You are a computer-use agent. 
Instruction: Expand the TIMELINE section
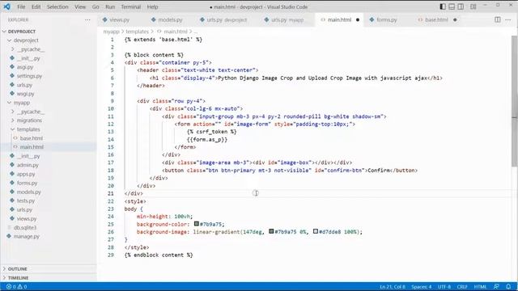pyautogui.click(x=18, y=278)
